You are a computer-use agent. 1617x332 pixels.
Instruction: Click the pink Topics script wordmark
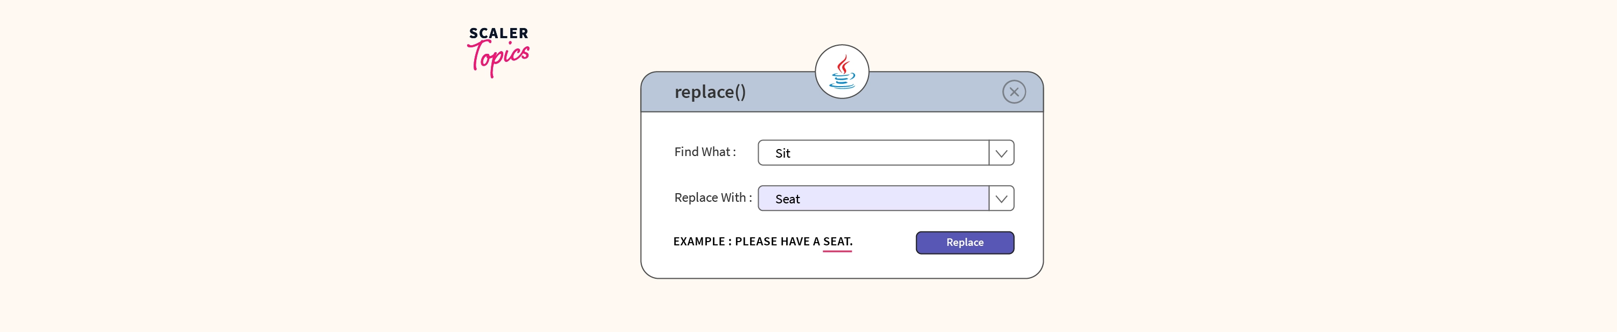[498, 59]
